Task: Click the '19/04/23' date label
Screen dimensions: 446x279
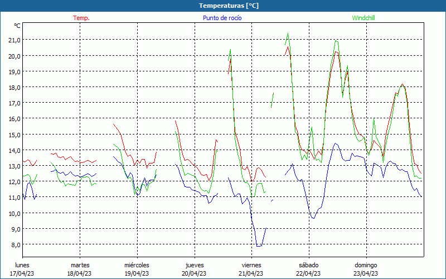Action: 137,273
